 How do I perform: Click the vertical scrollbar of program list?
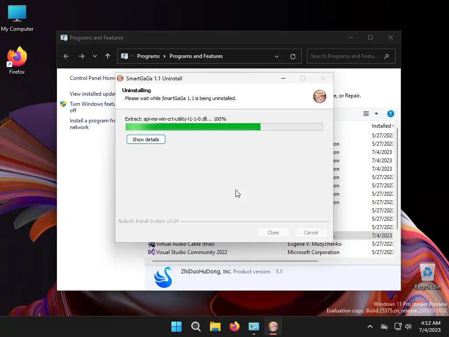397,179
